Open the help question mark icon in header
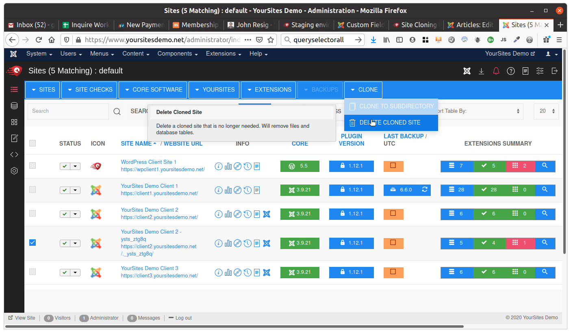 click(511, 71)
